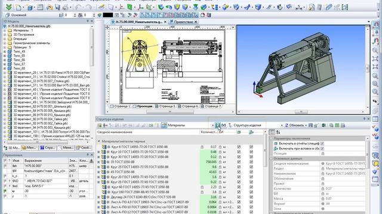
Task: Save the document with the floppy disk icon
Action: [x=57, y=7]
